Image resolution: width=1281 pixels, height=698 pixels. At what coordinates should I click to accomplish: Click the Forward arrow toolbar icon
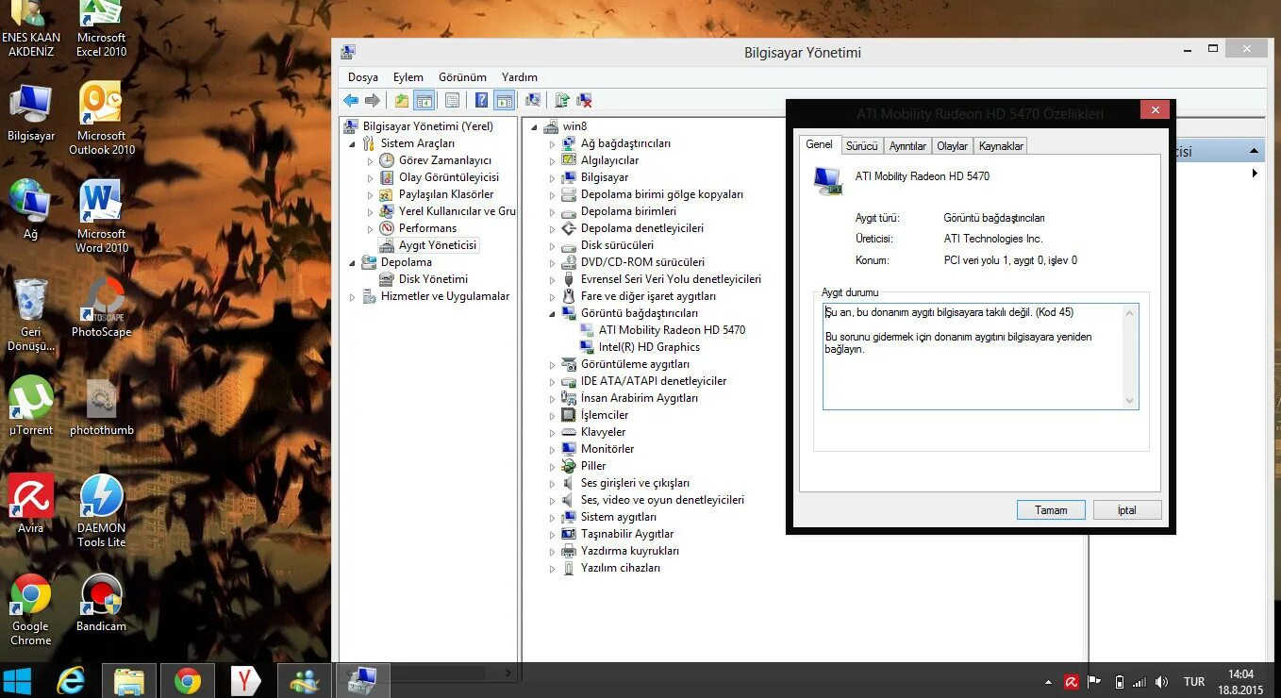tap(373, 101)
